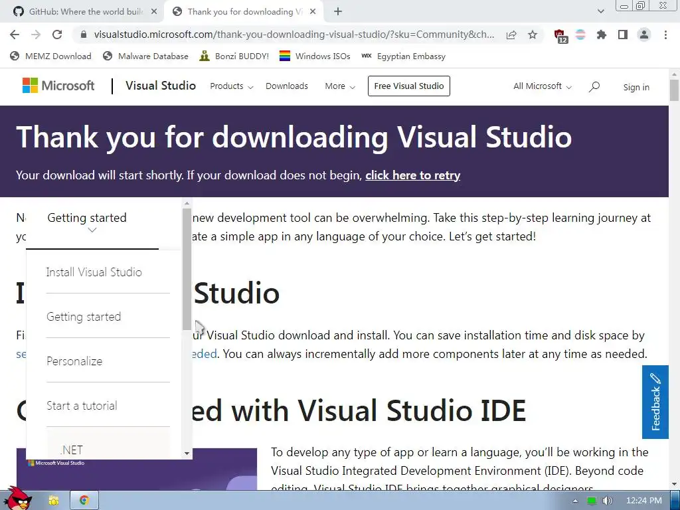Open the Extensions puzzle piece menu
Screen dimensions: 680x510
click(602, 35)
